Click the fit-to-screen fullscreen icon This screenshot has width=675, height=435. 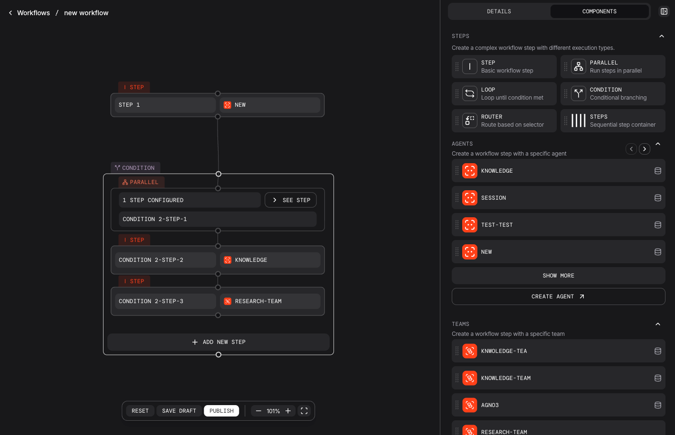tap(304, 411)
